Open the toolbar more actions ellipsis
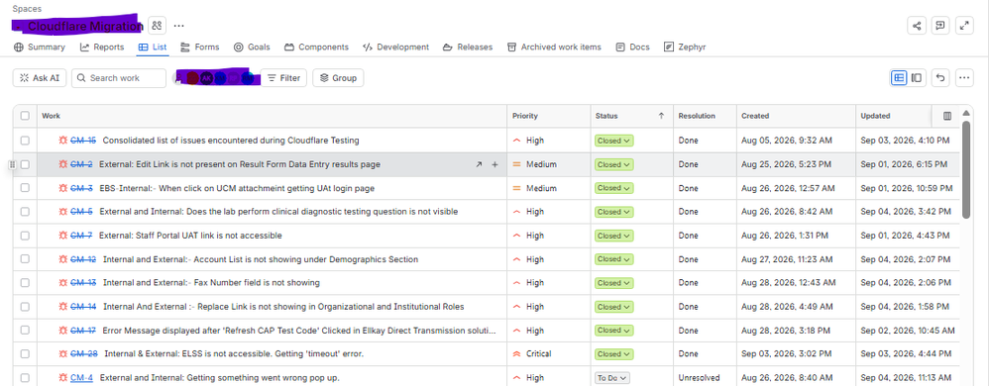 [964, 78]
